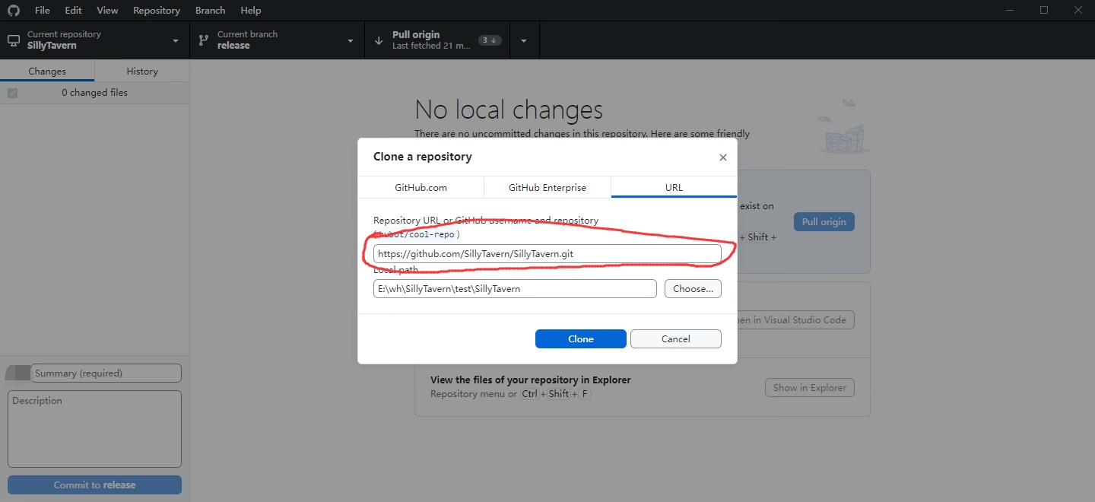Switch to the Changes tab
Screen dimensions: 1095x502
(x=47, y=71)
